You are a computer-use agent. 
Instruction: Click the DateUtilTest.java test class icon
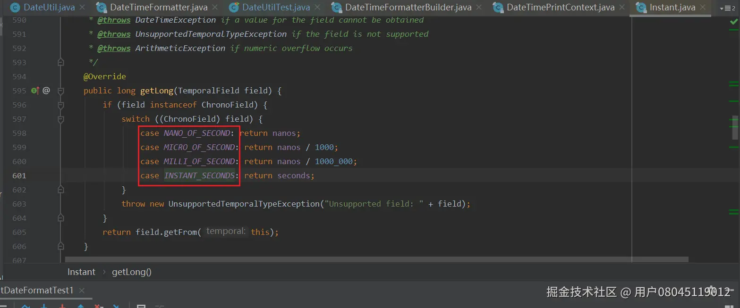pos(233,7)
